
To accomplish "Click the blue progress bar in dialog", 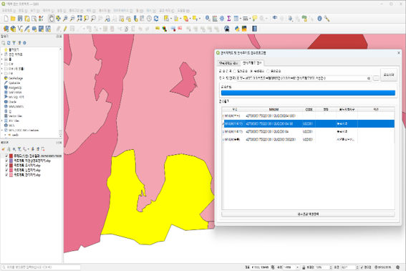I will point(308,92).
